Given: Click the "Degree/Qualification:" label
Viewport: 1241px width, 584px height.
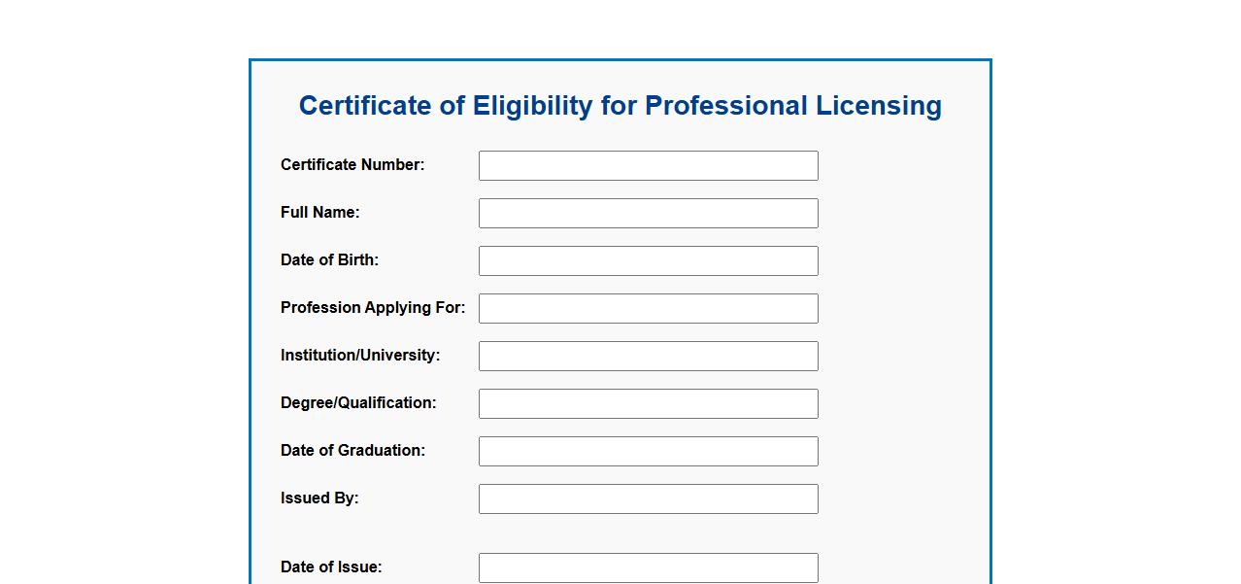Looking at the screenshot, I should point(358,403).
